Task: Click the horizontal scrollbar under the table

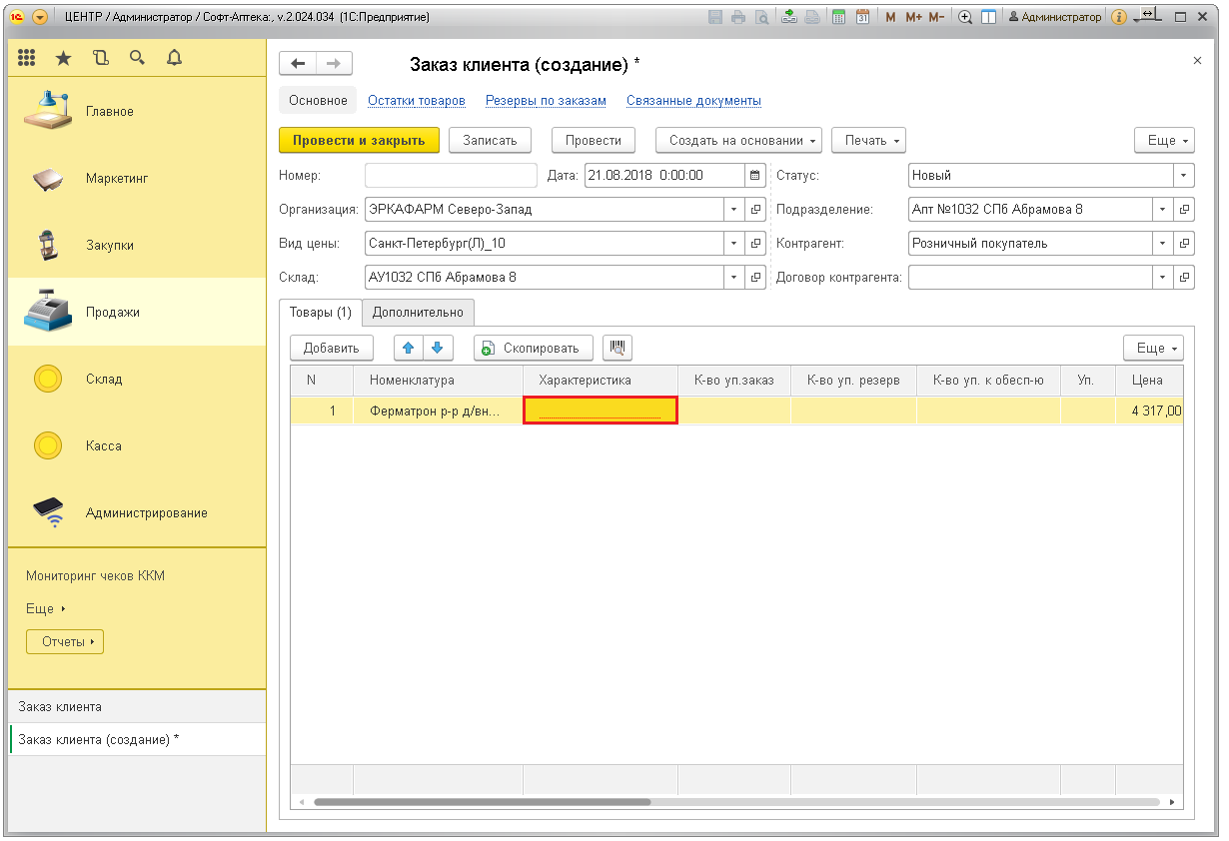Action: tap(482, 801)
